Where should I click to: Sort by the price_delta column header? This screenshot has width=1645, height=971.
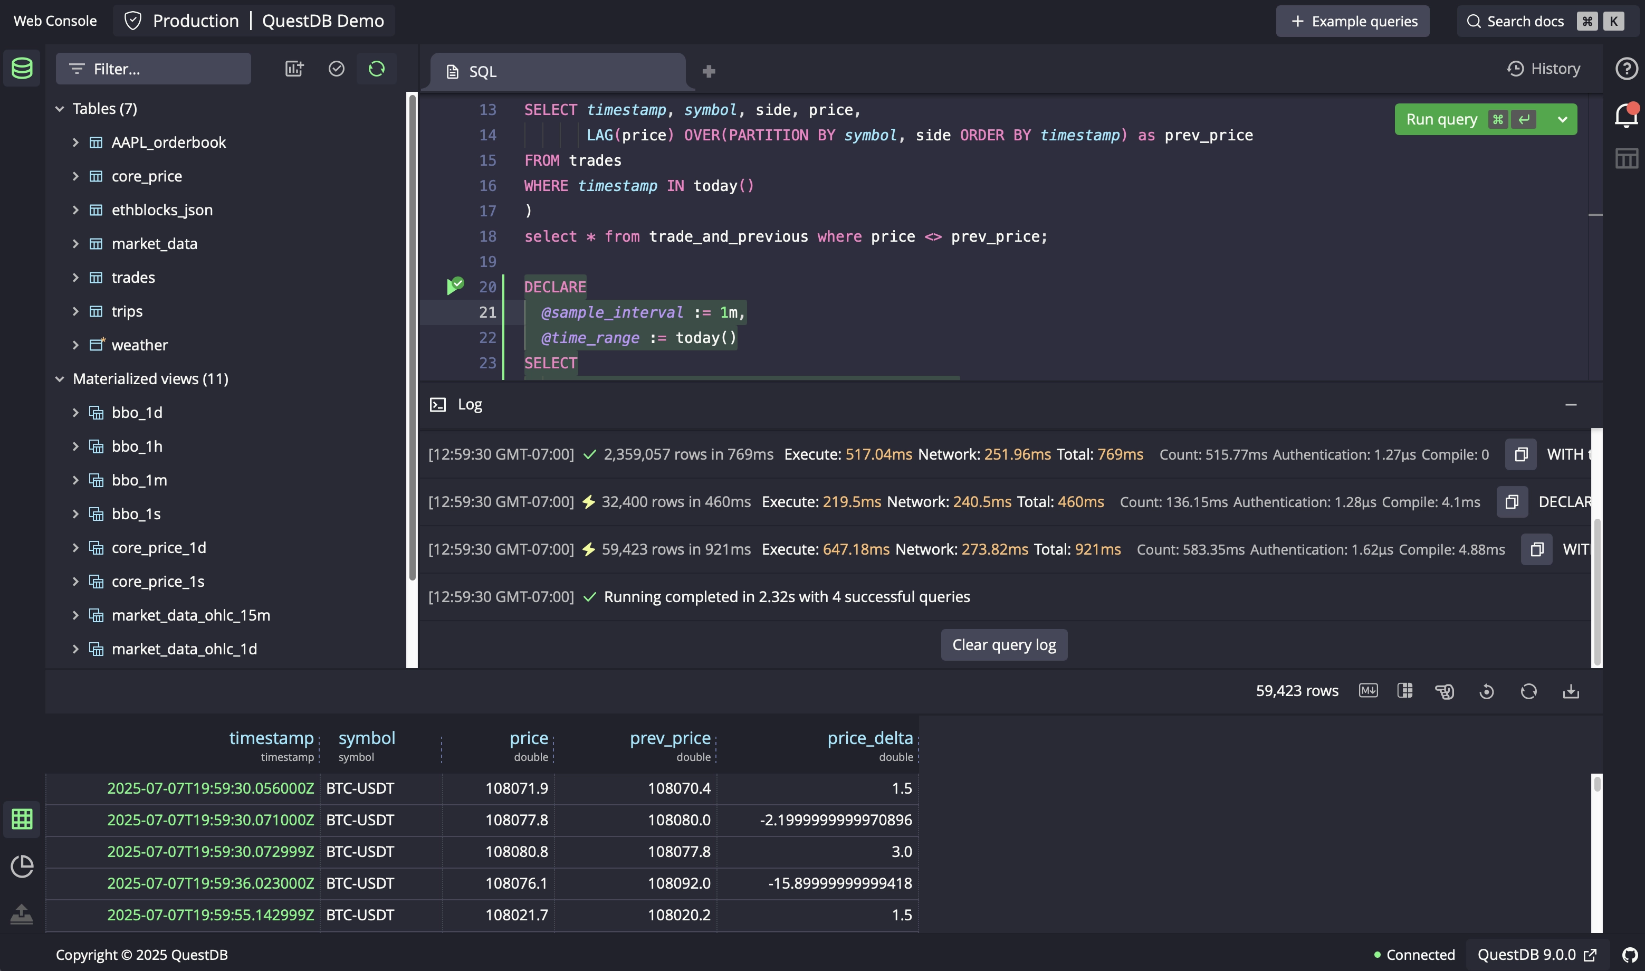[x=870, y=738]
